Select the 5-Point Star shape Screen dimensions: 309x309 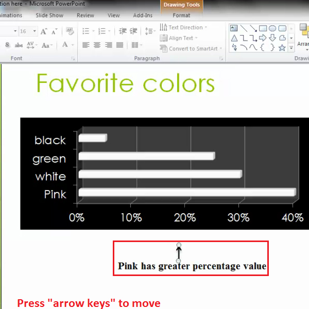tap(282, 47)
